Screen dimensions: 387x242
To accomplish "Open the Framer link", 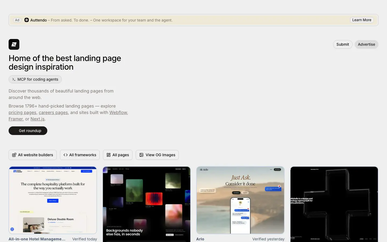I will coord(16,119).
